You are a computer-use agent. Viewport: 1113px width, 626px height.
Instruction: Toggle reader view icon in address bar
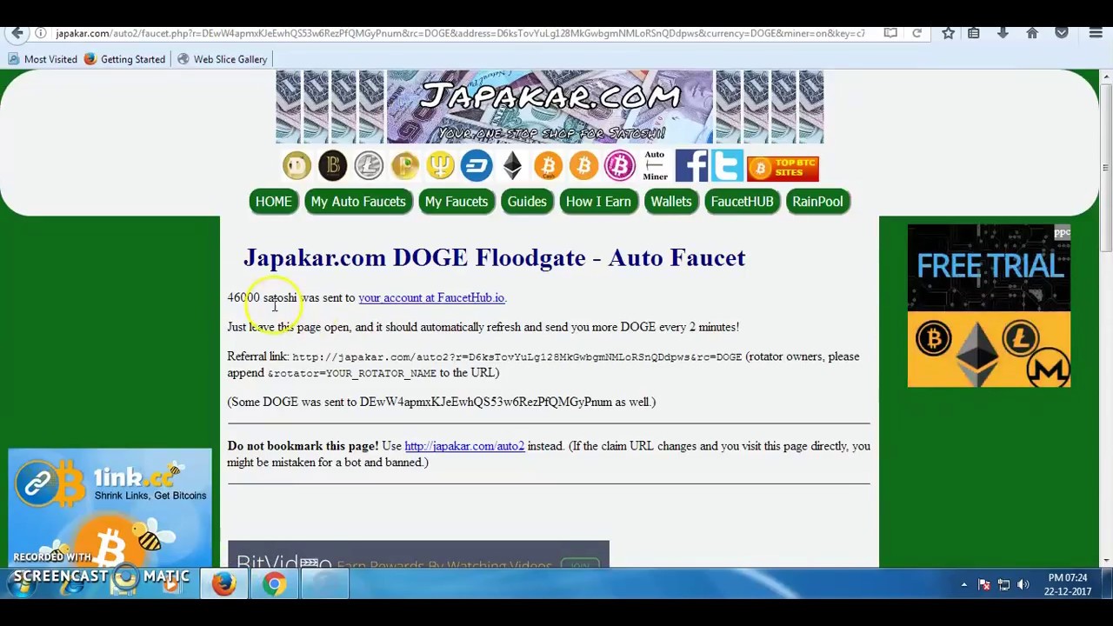click(890, 33)
